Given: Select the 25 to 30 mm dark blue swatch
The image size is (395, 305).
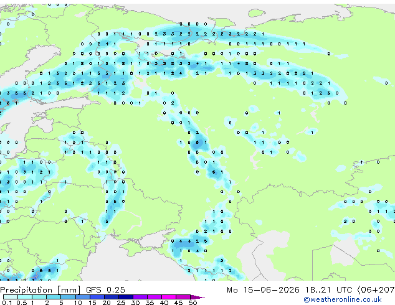Looking at the screenshot, I should 125,297.
